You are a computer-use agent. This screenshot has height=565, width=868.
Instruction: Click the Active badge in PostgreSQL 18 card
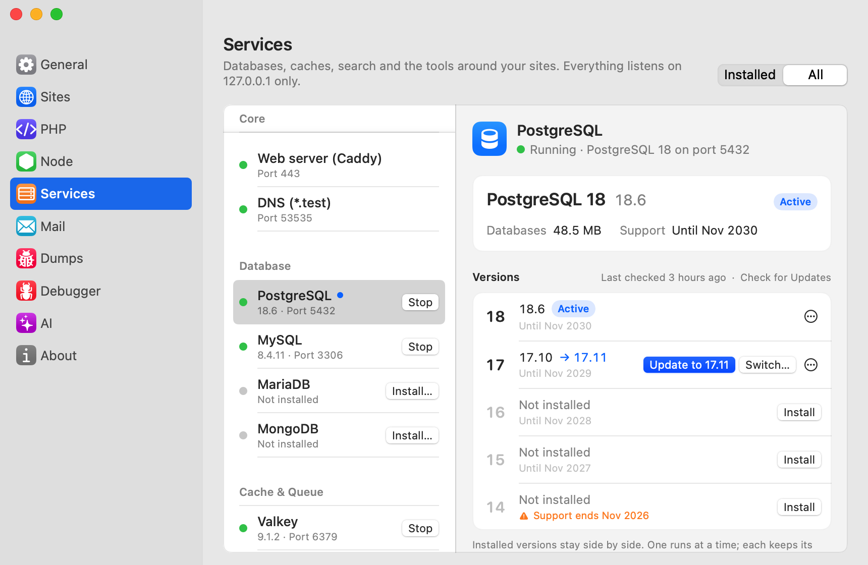coord(795,202)
